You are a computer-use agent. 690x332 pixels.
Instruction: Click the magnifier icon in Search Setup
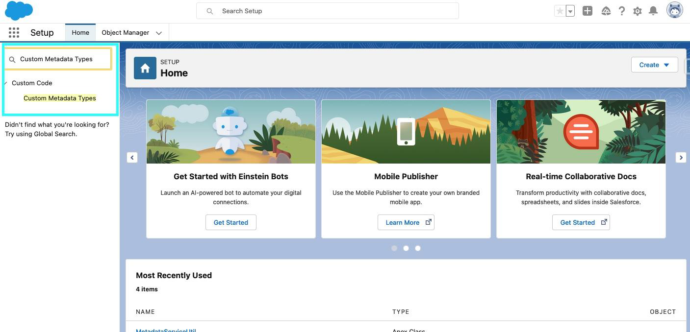point(210,11)
